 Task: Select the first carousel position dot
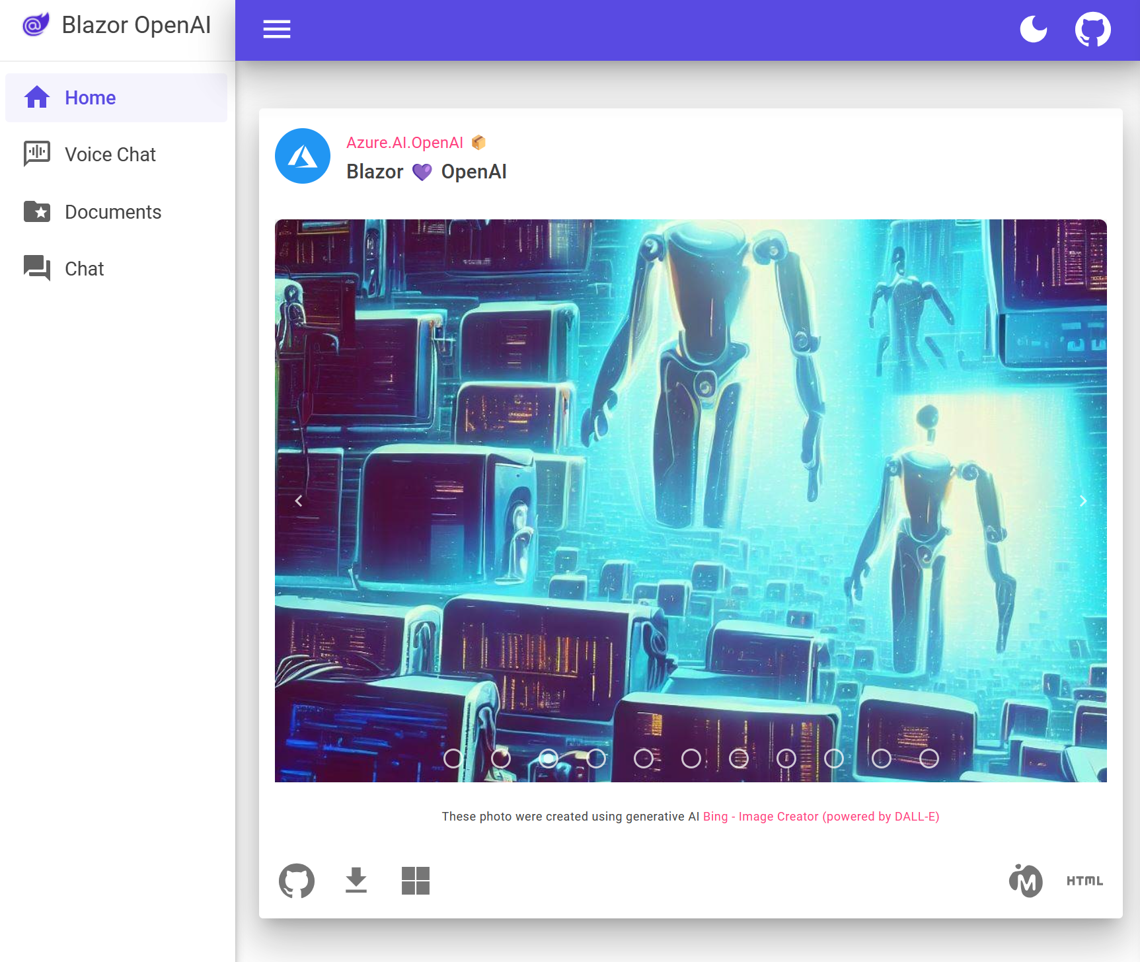click(453, 758)
